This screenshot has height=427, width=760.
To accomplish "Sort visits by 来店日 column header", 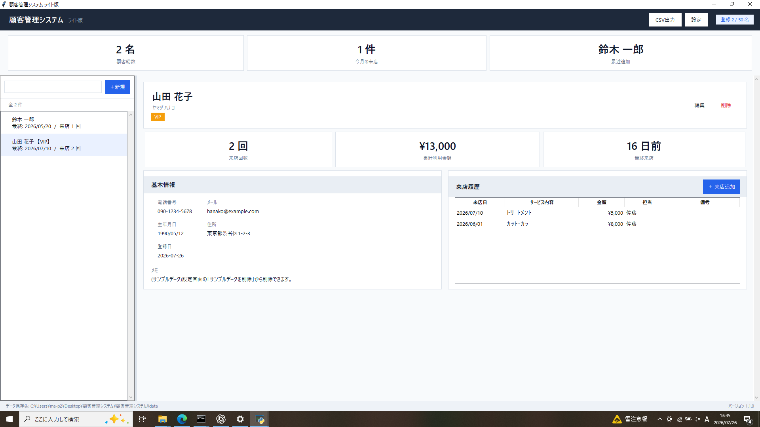I will coord(480,202).
